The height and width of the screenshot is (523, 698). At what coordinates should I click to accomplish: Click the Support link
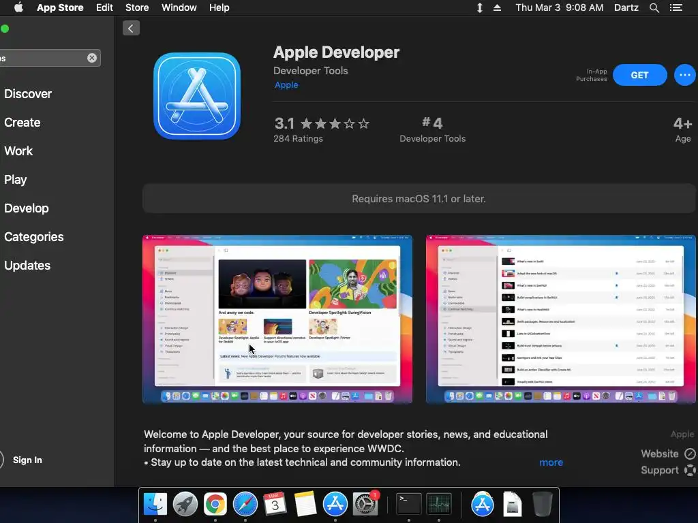660,470
